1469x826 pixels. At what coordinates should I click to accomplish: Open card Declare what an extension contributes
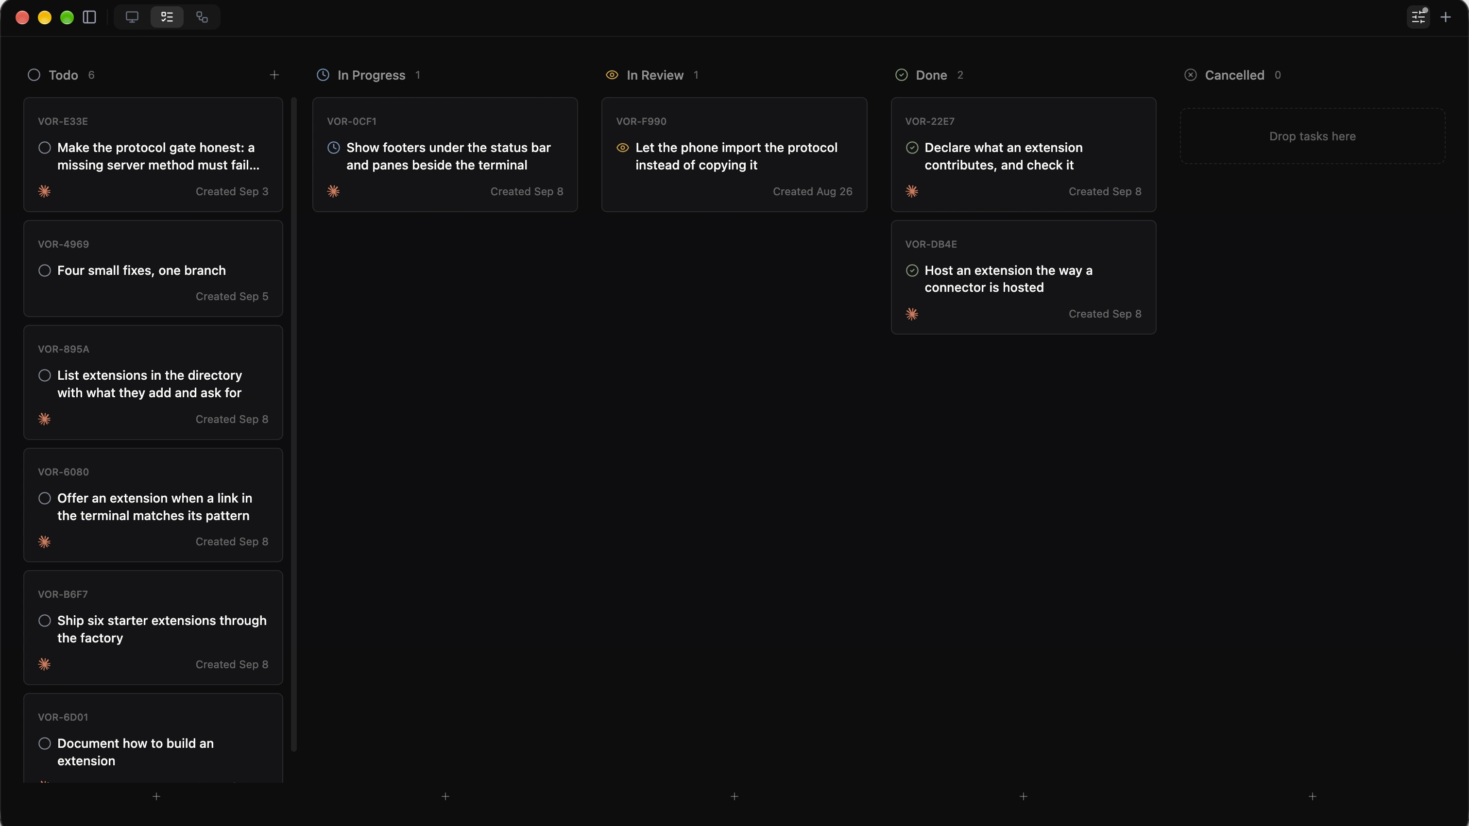(x=1023, y=154)
